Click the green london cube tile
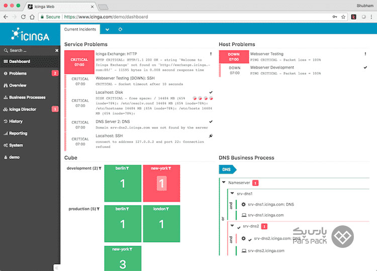This screenshot has width=377, height=271. (161, 224)
